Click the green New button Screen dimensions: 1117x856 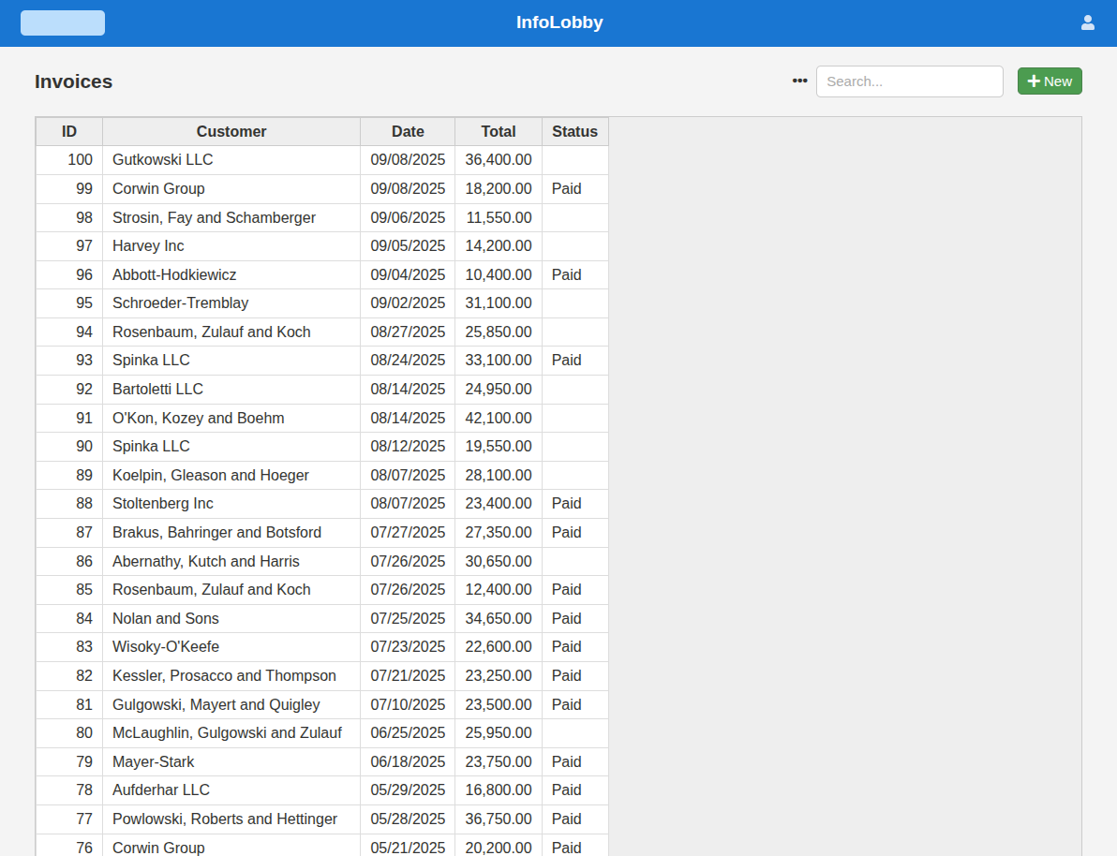click(1050, 81)
